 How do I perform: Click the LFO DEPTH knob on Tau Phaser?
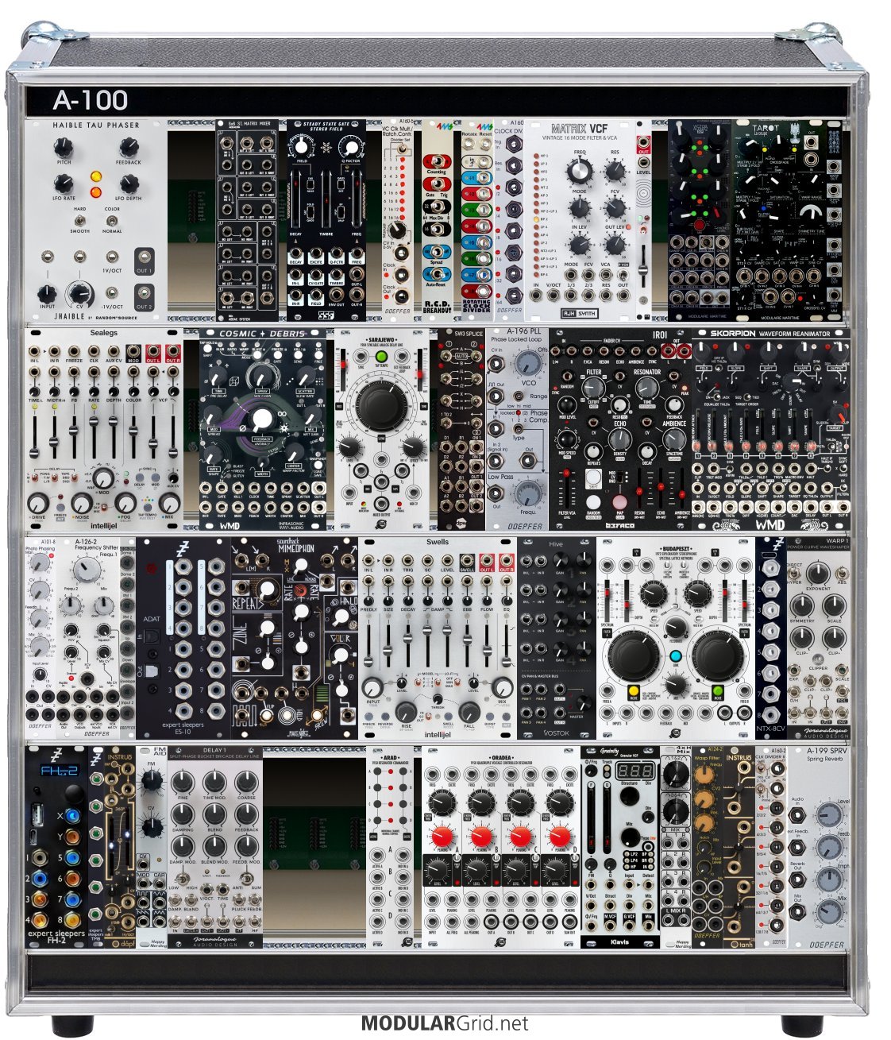pos(129,183)
